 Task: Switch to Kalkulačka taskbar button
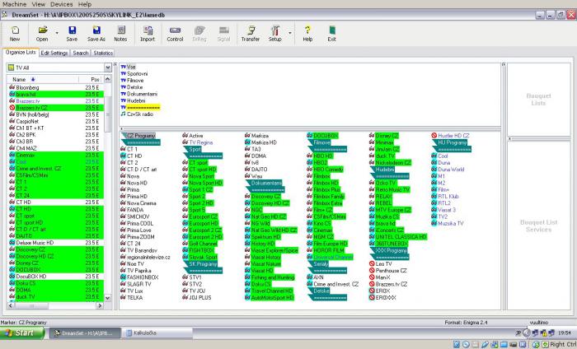157,333
